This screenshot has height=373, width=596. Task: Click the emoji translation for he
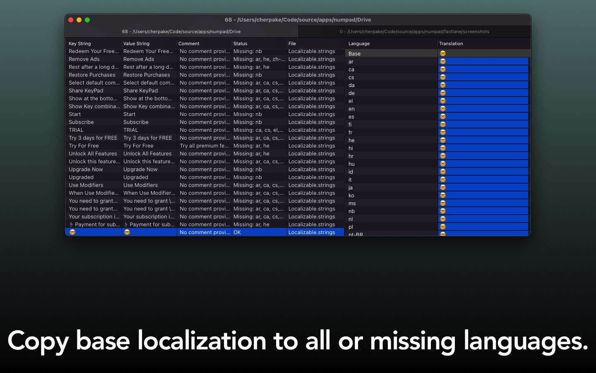tap(443, 140)
